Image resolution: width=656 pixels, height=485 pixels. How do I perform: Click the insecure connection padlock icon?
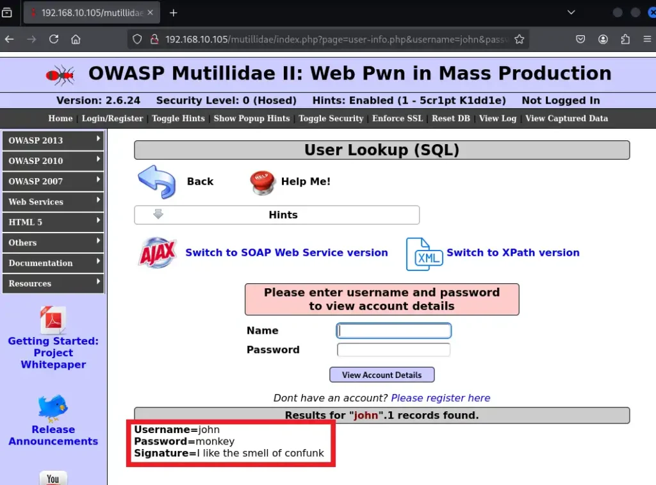[x=154, y=39]
